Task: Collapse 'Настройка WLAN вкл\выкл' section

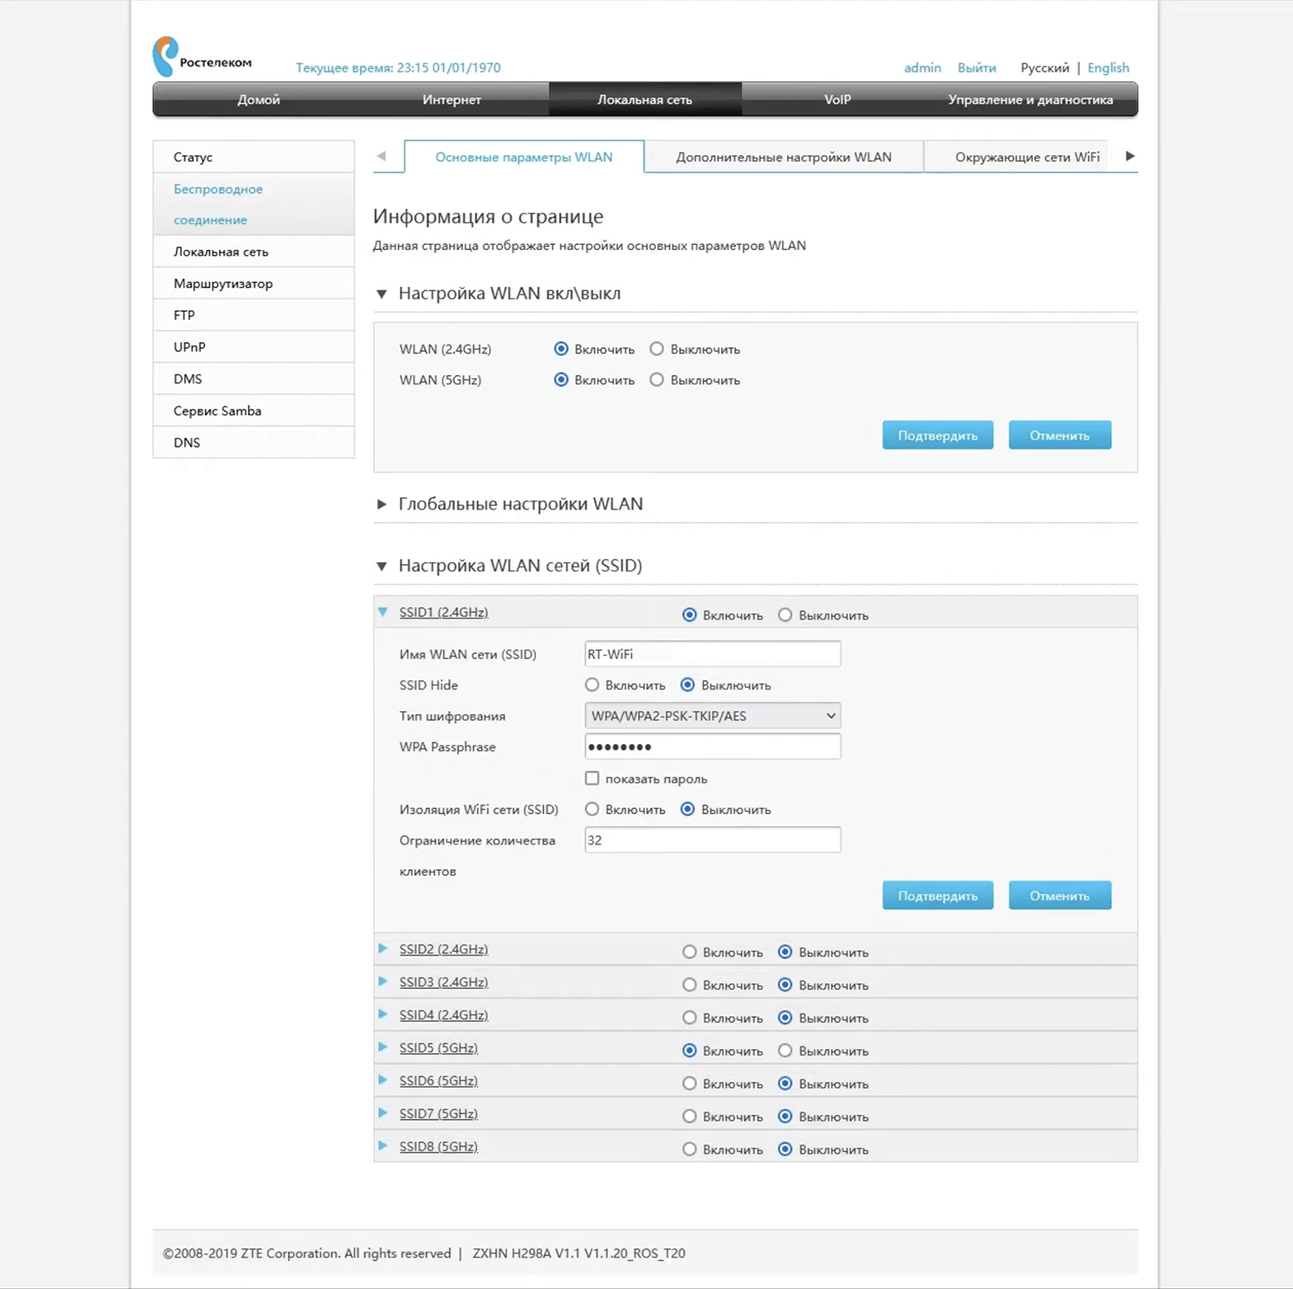Action: click(382, 294)
